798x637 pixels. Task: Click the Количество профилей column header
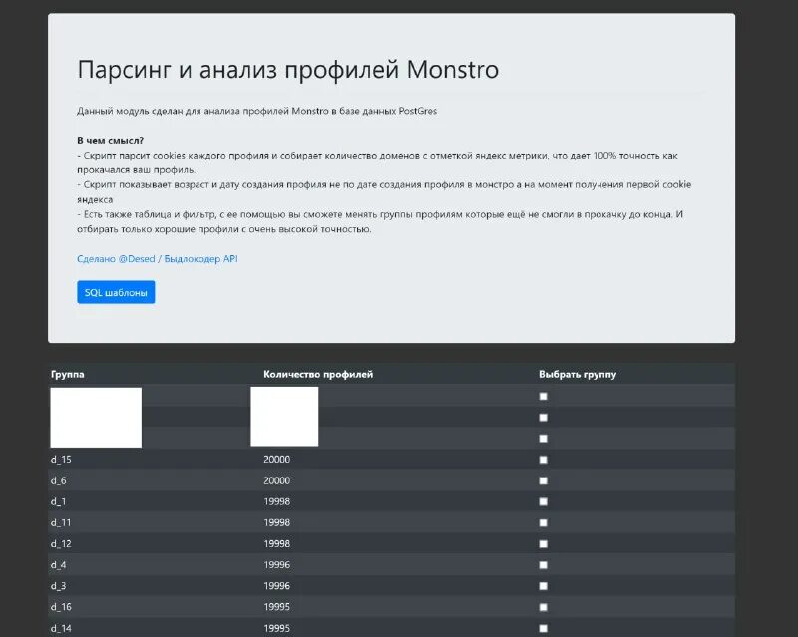(x=318, y=375)
